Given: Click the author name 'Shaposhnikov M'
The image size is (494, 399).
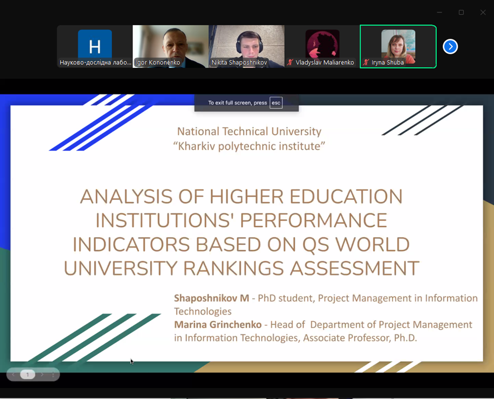Looking at the screenshot, I should (211, 298).
